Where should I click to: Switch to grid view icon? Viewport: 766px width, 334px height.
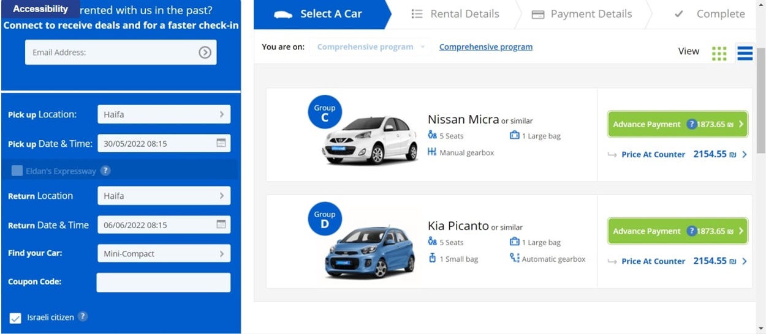[719, 54]
